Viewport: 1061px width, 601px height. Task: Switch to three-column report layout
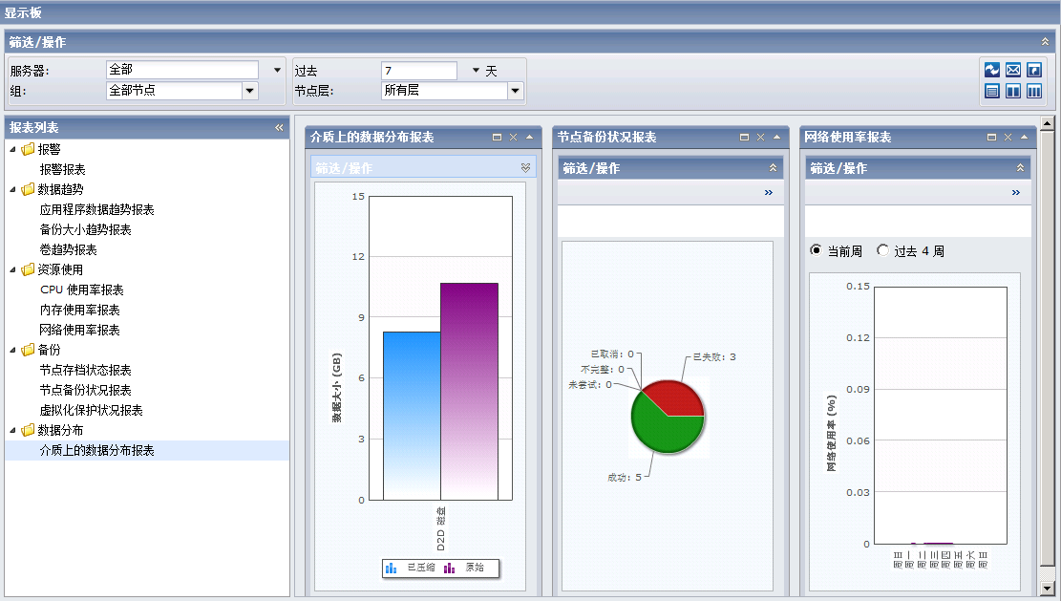point(1034,91)
